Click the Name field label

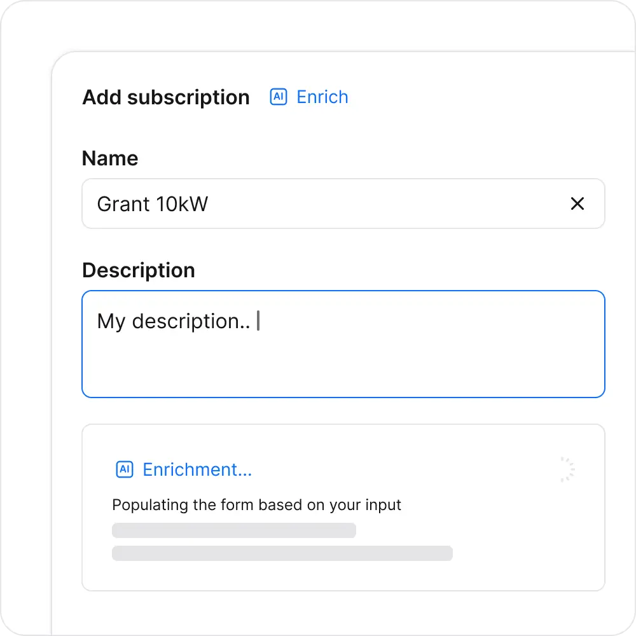pos(110,158)
